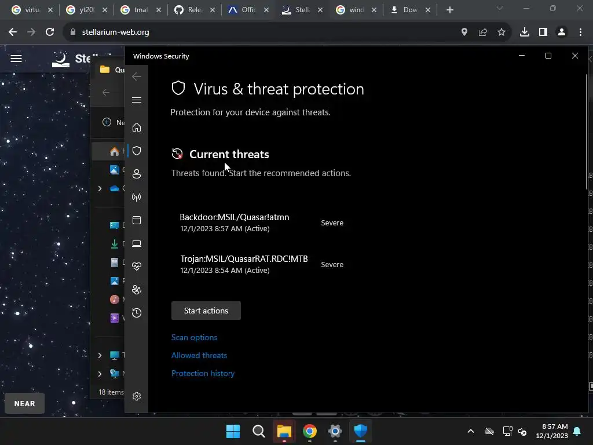This screenshot has height=445, width=593.
Task: Open Device security laptop icon
Action: pyautogui.click(x=137, y=243)
